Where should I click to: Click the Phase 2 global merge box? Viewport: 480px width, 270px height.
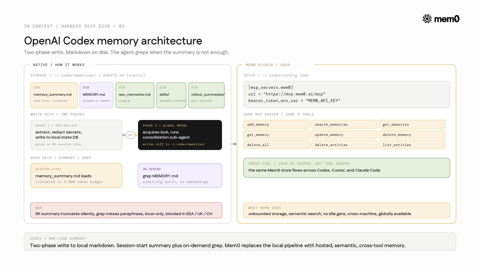180,135
